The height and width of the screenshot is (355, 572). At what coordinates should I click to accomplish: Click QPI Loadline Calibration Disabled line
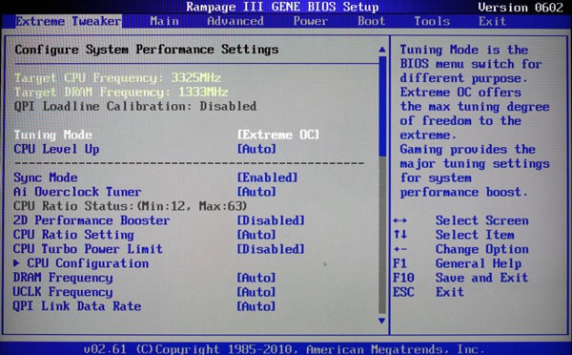[x=135, y=106]
